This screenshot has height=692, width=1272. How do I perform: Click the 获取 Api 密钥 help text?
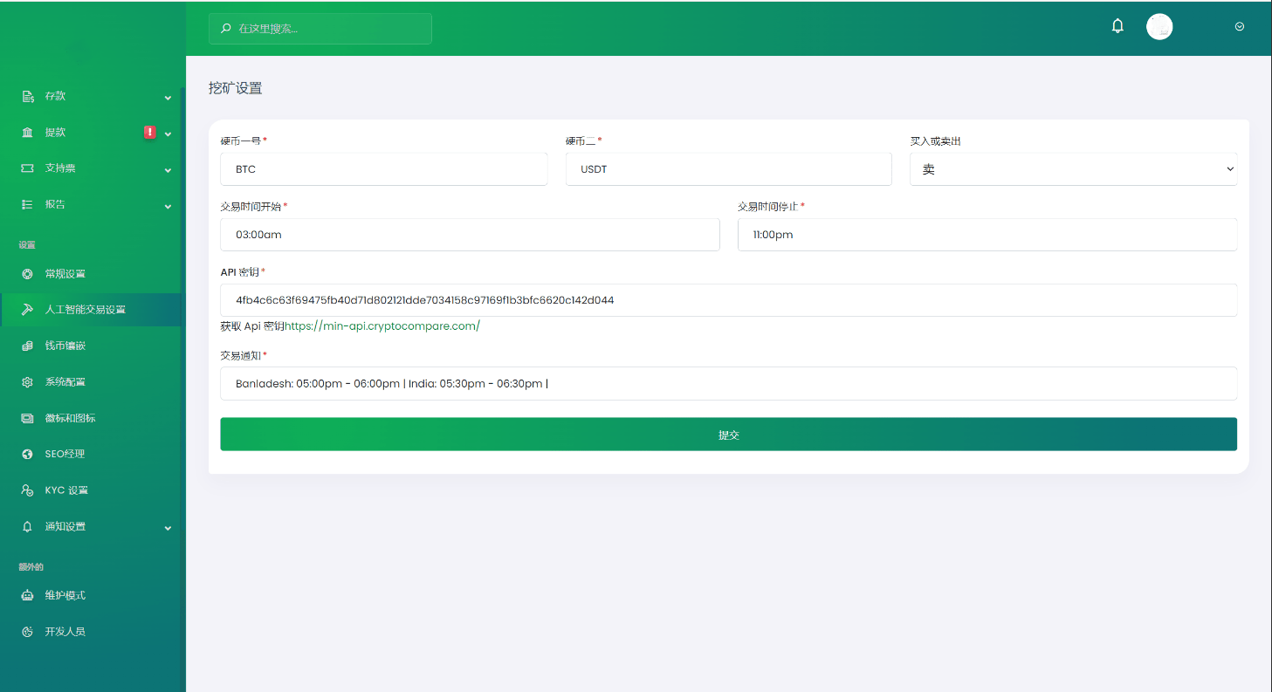tap(252, 326)
